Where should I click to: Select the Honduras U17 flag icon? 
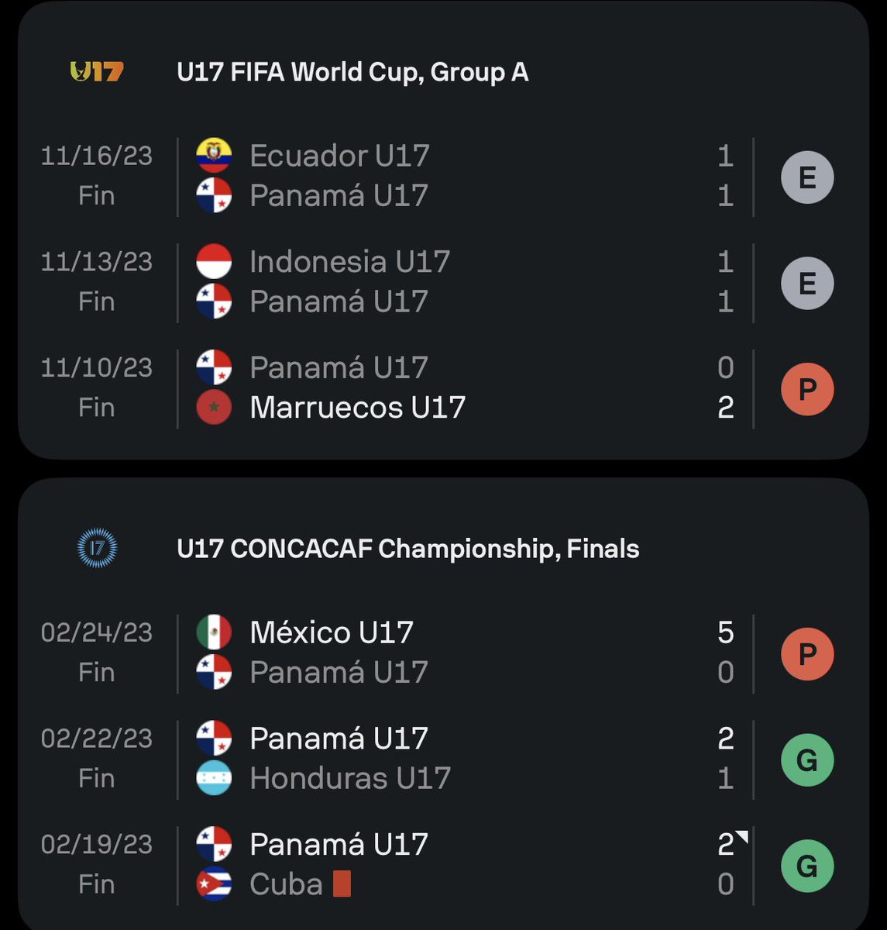[214, 778]
